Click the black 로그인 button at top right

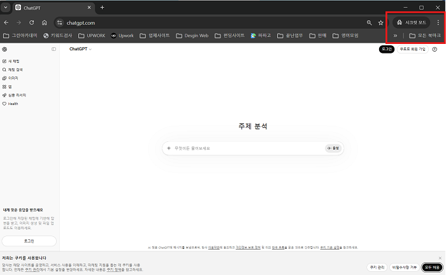pyautogui.click(x=387, y=49)
